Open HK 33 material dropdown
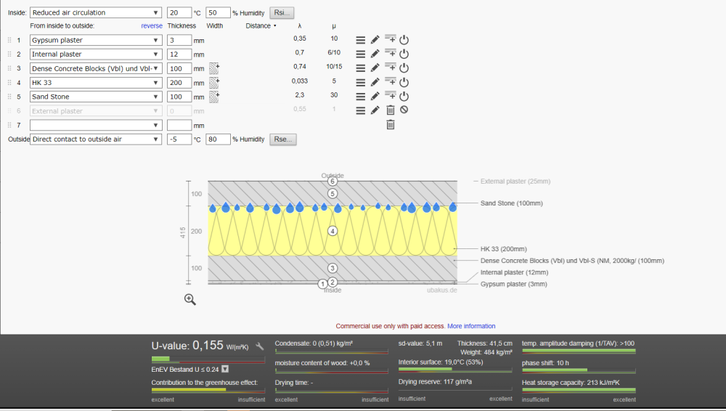The height and width of the screenshot is (411, 726). 95,83
